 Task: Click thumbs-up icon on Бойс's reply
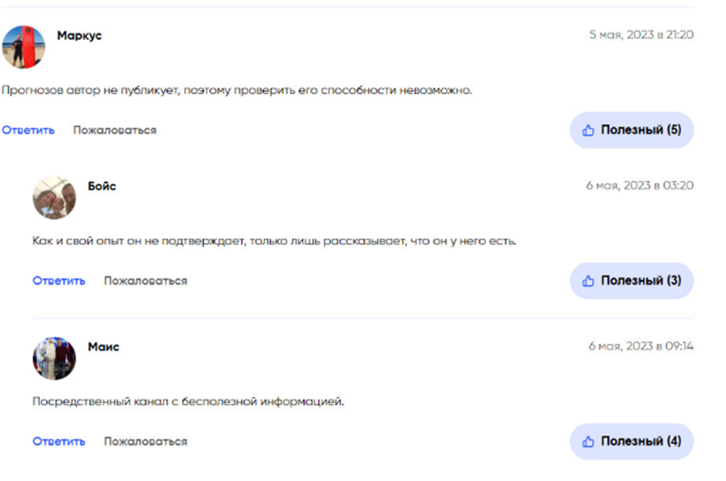point(588,281)
